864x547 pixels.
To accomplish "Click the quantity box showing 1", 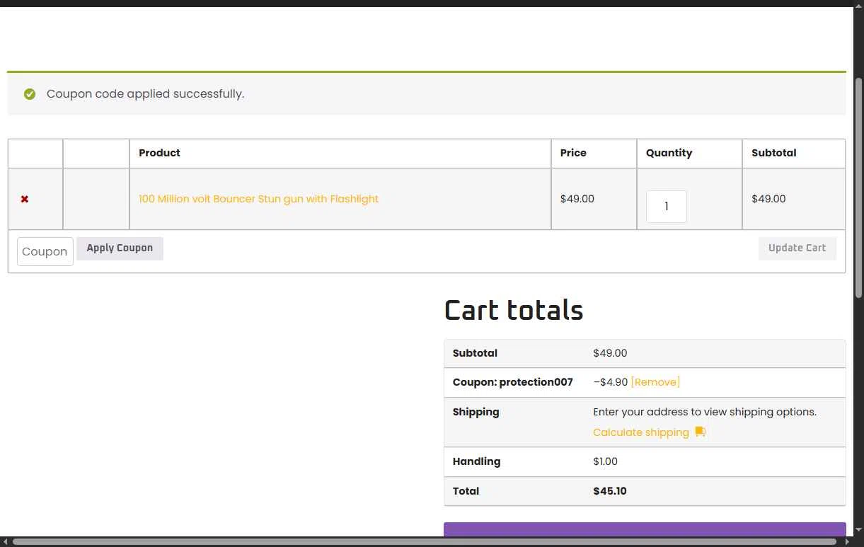I will click(x=666, y=207).
